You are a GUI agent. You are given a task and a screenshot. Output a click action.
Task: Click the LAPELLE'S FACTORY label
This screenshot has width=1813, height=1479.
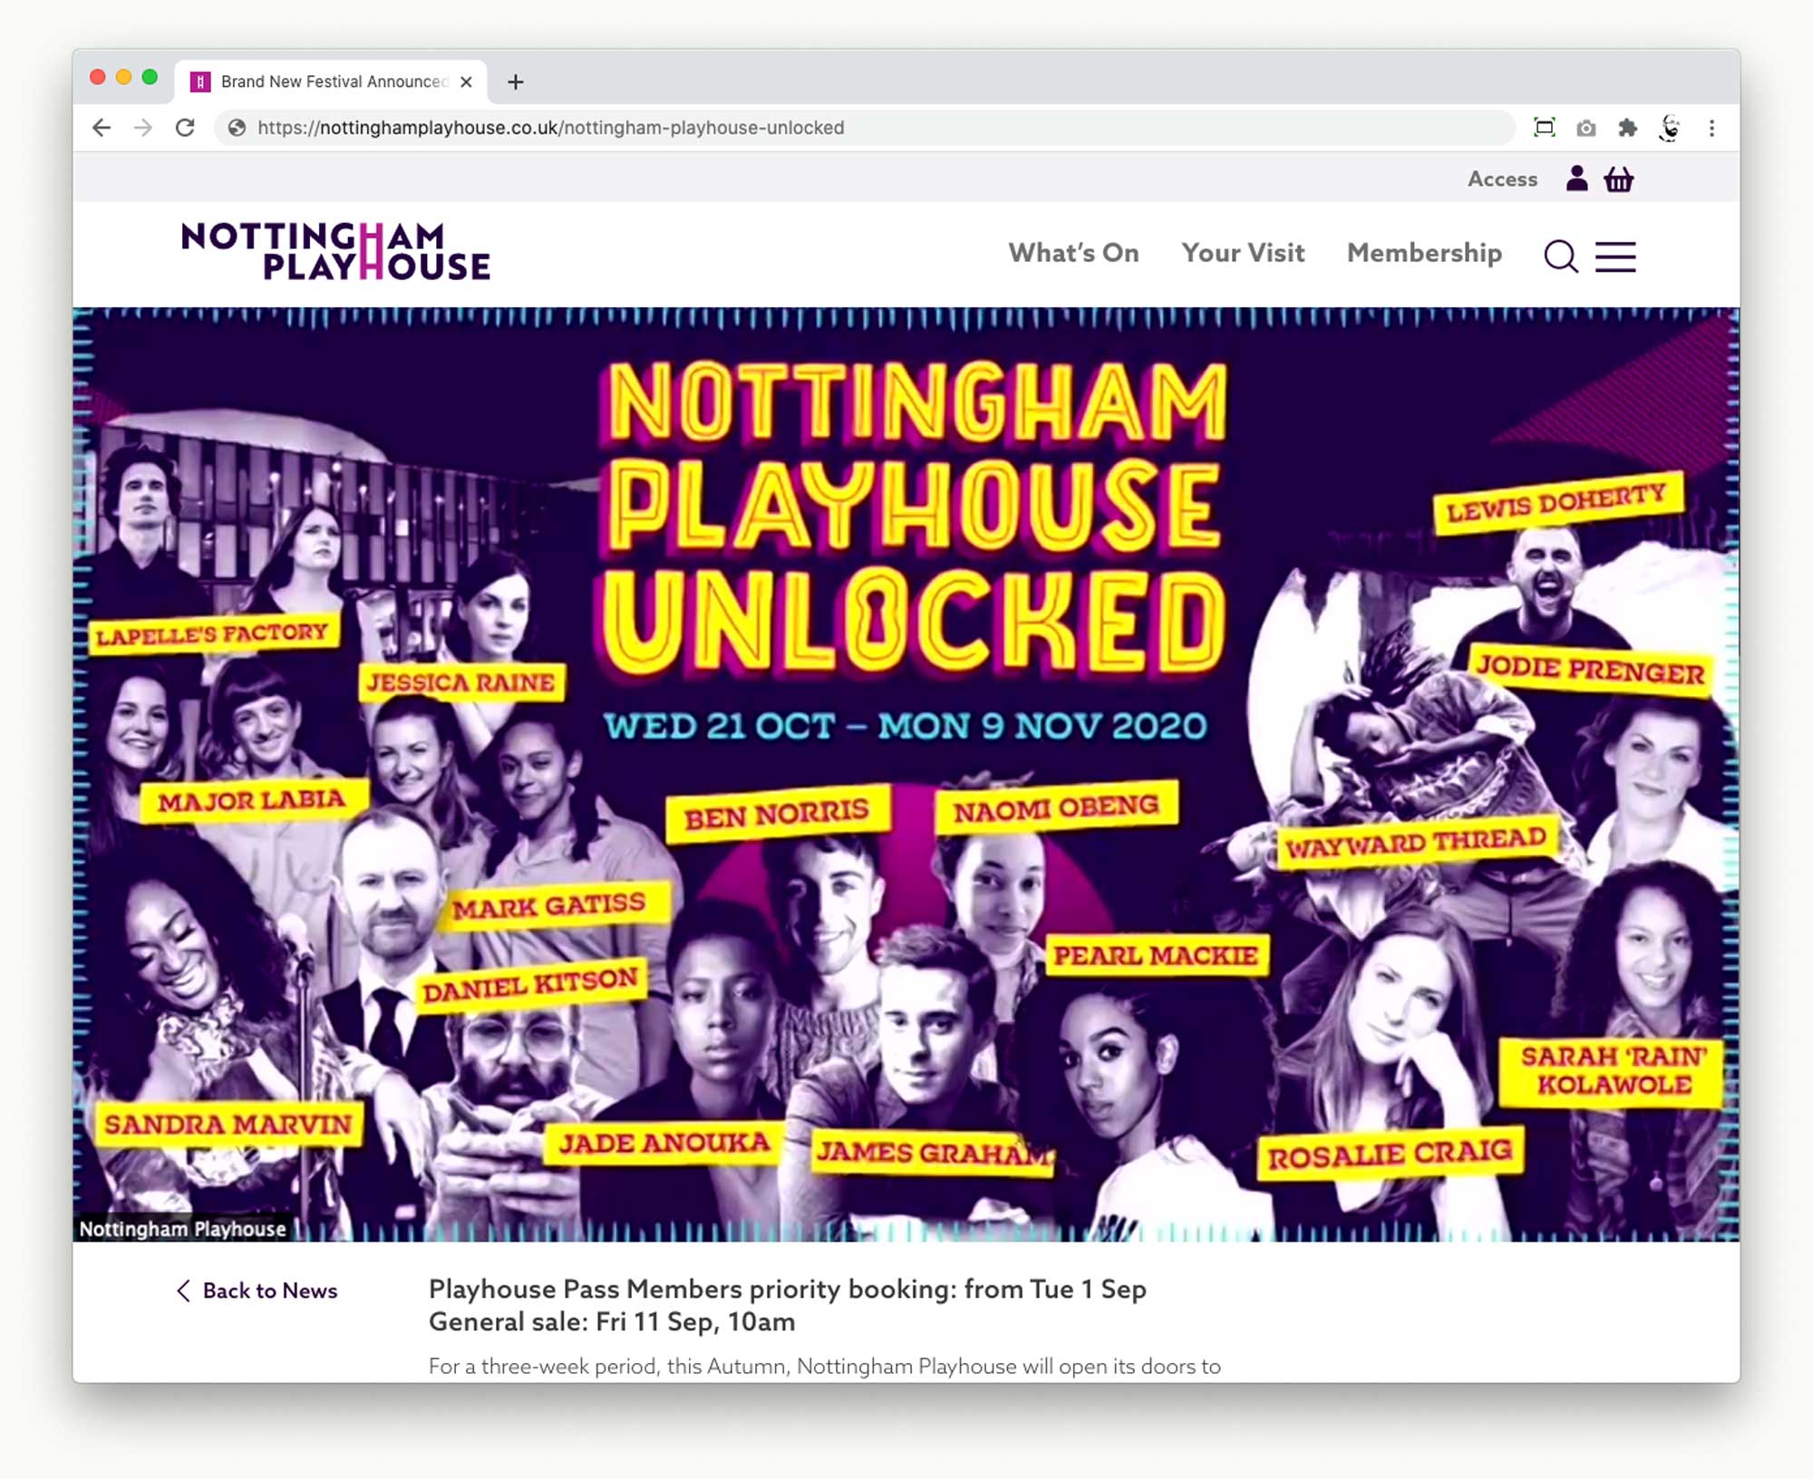pos(213,633)
